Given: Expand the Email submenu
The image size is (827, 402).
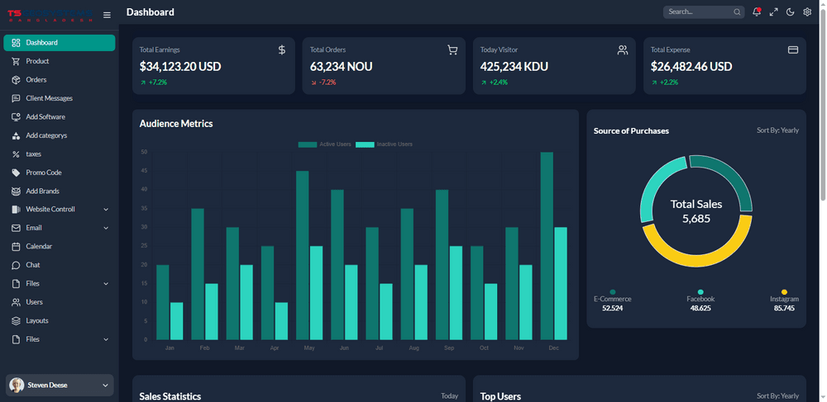Looking at the screenshot, I should (106, 228).
